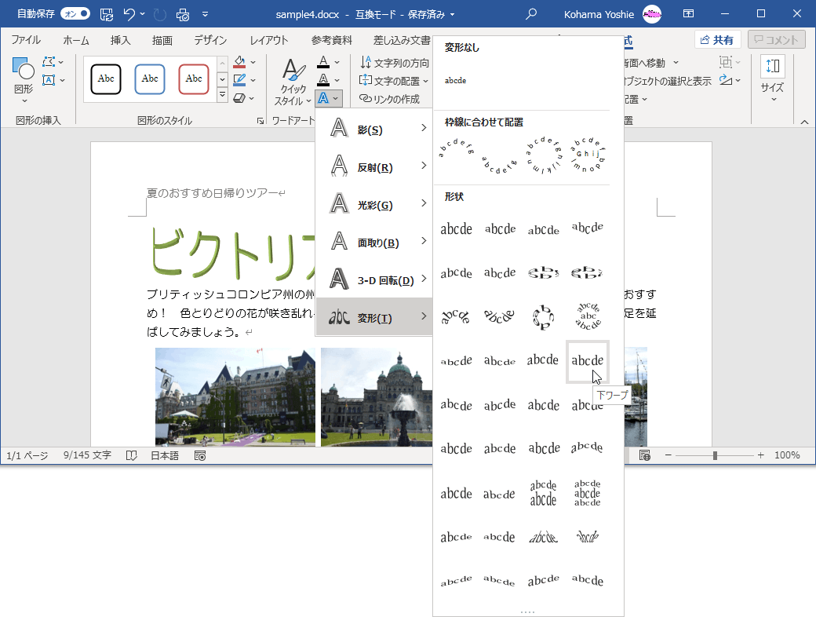Choose the 変形なし plain abcde option

[x=455, y=80]
